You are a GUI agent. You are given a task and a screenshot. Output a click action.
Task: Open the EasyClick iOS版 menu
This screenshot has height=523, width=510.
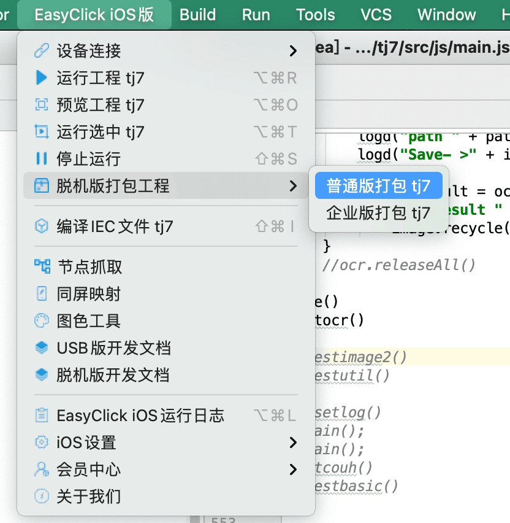coord(94,15)
